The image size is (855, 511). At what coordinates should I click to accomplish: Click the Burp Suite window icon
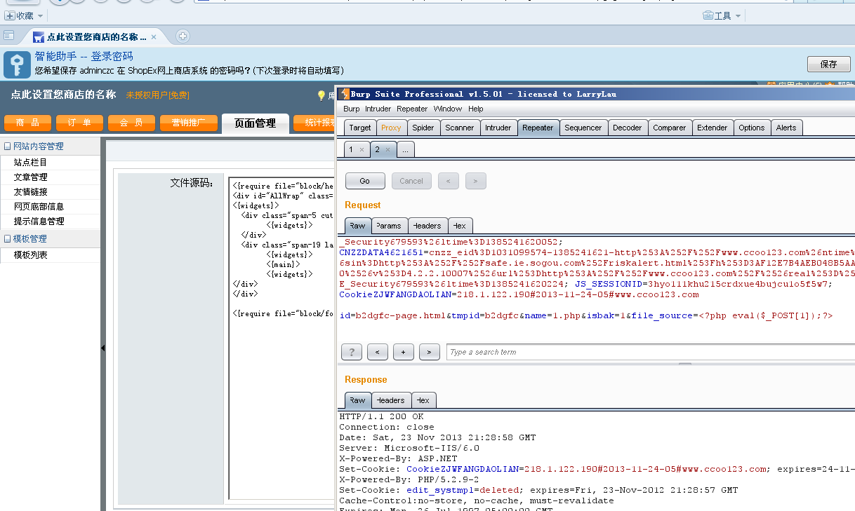point(344,93)
